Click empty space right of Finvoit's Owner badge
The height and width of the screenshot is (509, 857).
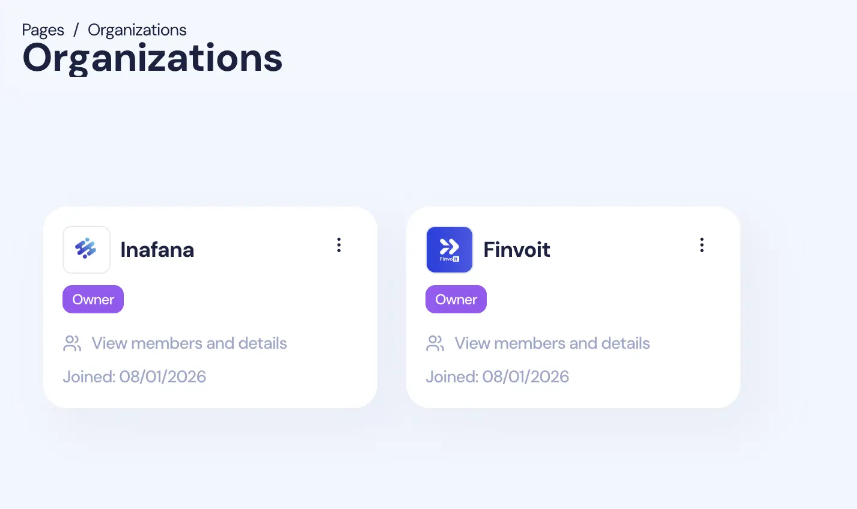click(x=601, y=300)
